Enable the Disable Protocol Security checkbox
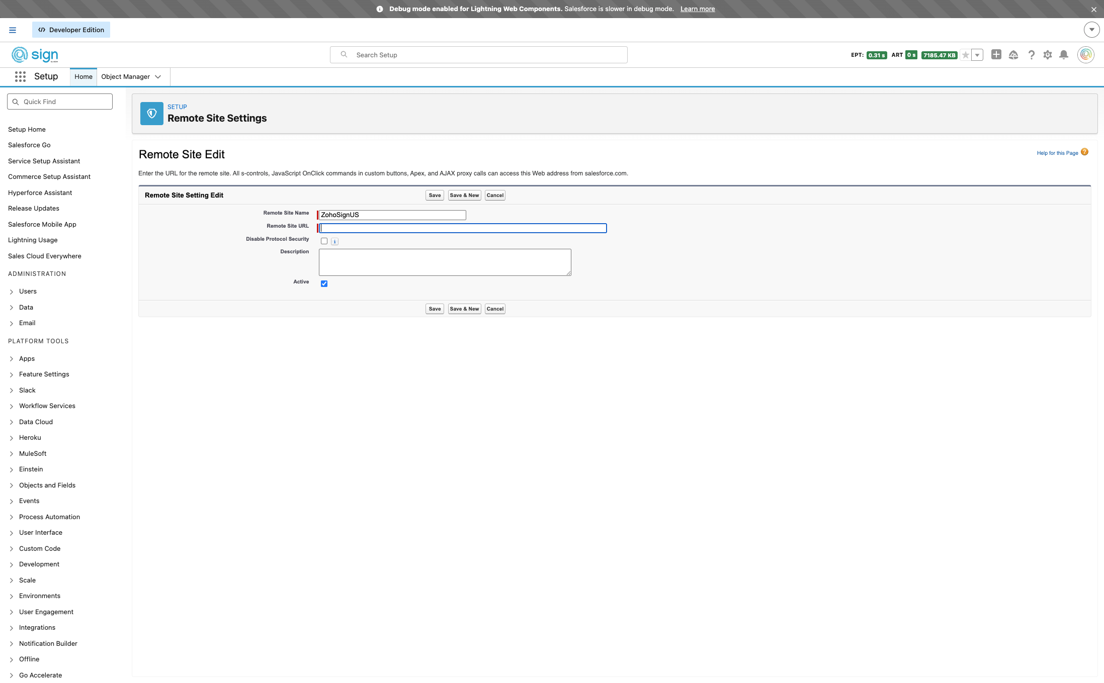The width and height of the screenshot is (1104, 683). (324, 241)
